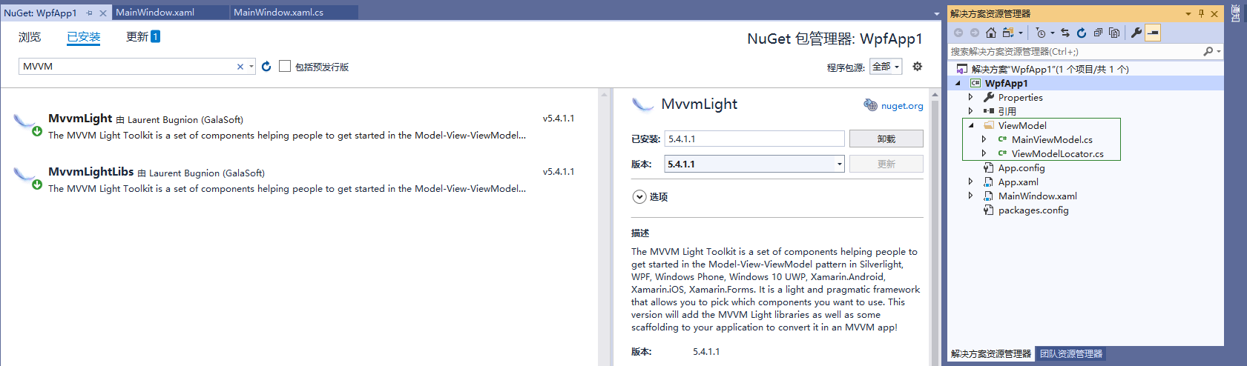The height and width of the screenshot is (366, 1247).
Task: Select the Solution Explorer bottom tab
Action: 990,354
